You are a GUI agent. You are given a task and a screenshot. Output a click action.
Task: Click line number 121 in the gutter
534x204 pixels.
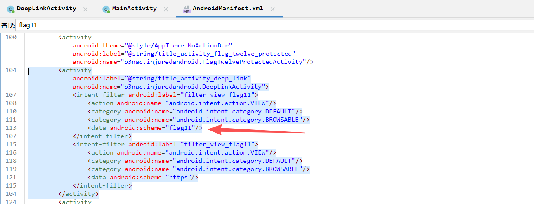[12, 178]
